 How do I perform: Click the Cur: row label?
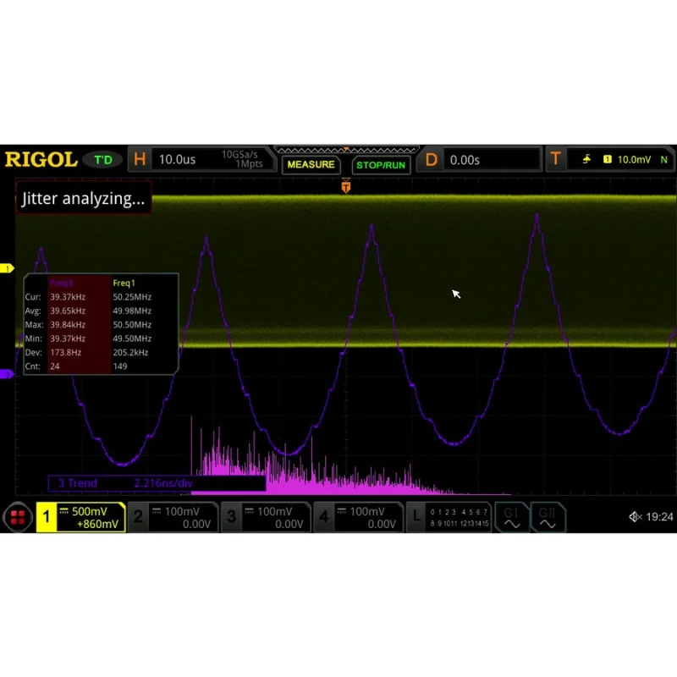tap(33, 297)
